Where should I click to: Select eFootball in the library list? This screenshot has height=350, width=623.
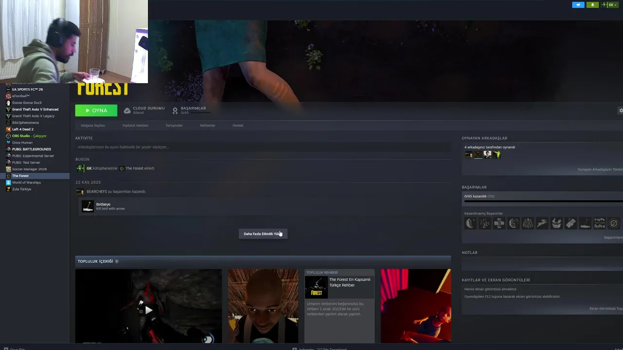pyautogui.click(x=21, y=96)
